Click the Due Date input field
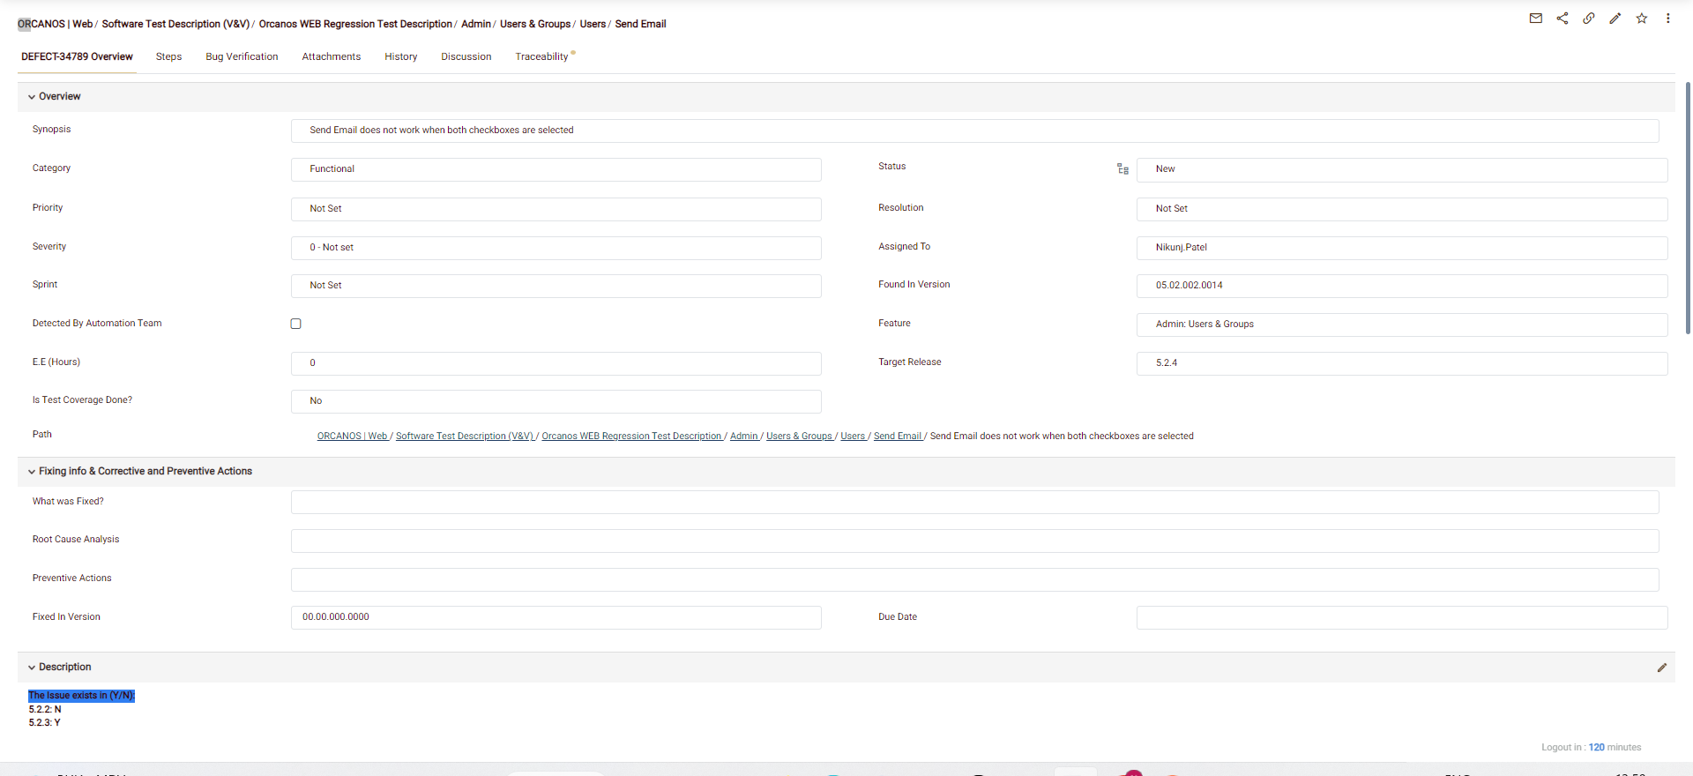Image resolution: width=1693 pixels, height=776 pixels. [1401, 617]
